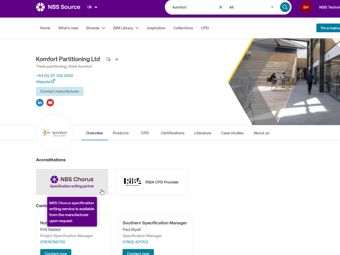Click the Contact manufacturer button
Image resolution: width=340 pixels, height=255 pixels.
pyautogui.click(x=60, y=91)
